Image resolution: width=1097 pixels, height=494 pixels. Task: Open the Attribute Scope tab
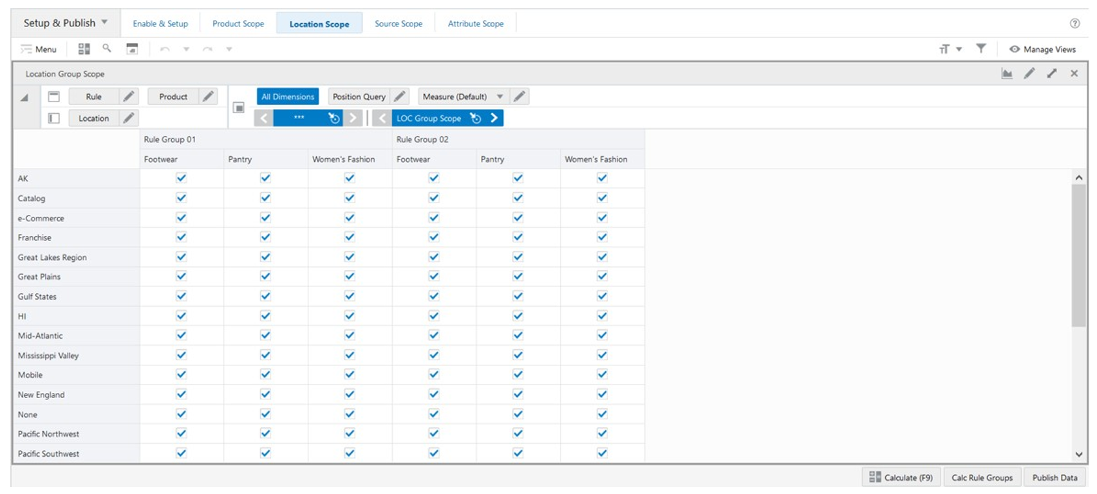(x=476, y=24)
